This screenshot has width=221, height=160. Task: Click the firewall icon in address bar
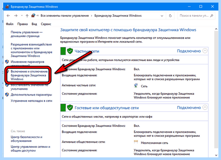(33, 15)
